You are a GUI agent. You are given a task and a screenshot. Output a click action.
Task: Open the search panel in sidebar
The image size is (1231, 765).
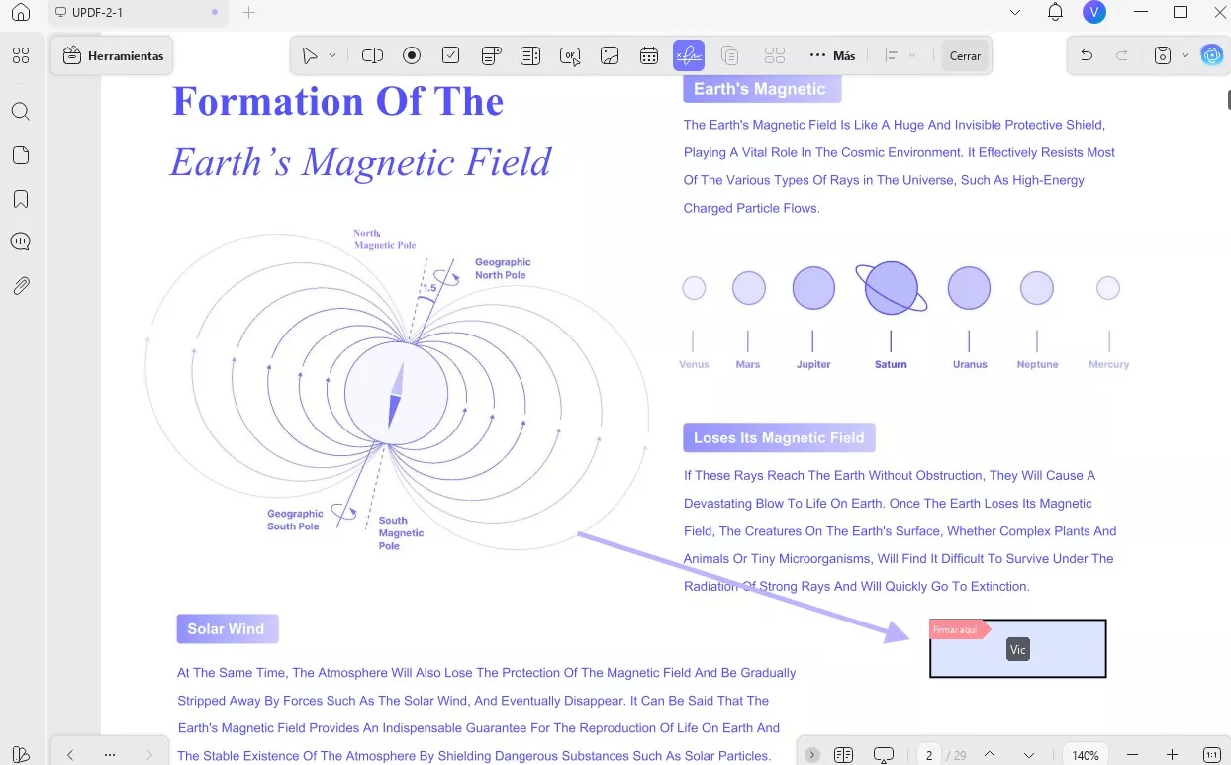tap(21, 111)
